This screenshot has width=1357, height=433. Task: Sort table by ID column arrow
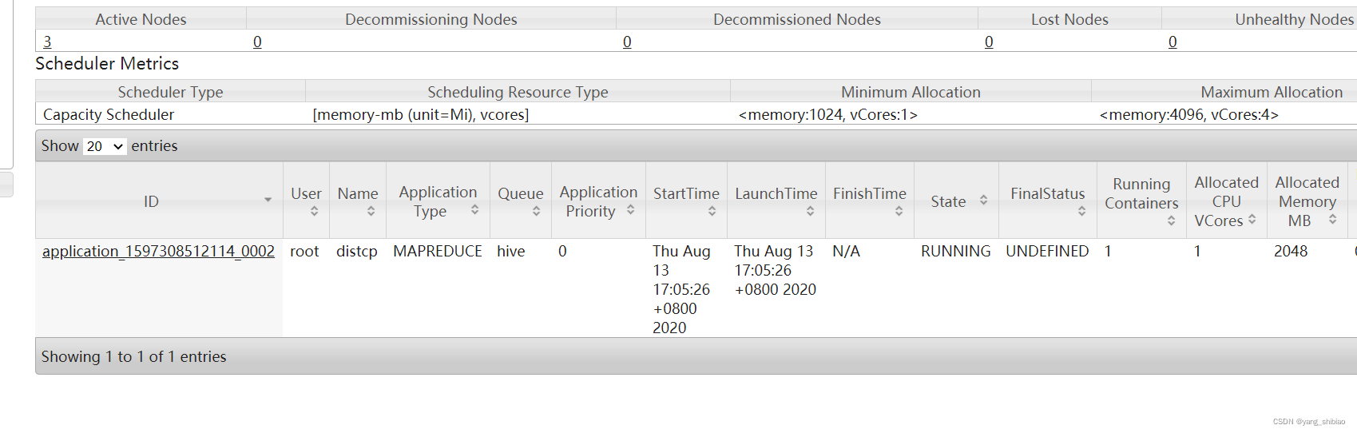click(x=268, y=200)
